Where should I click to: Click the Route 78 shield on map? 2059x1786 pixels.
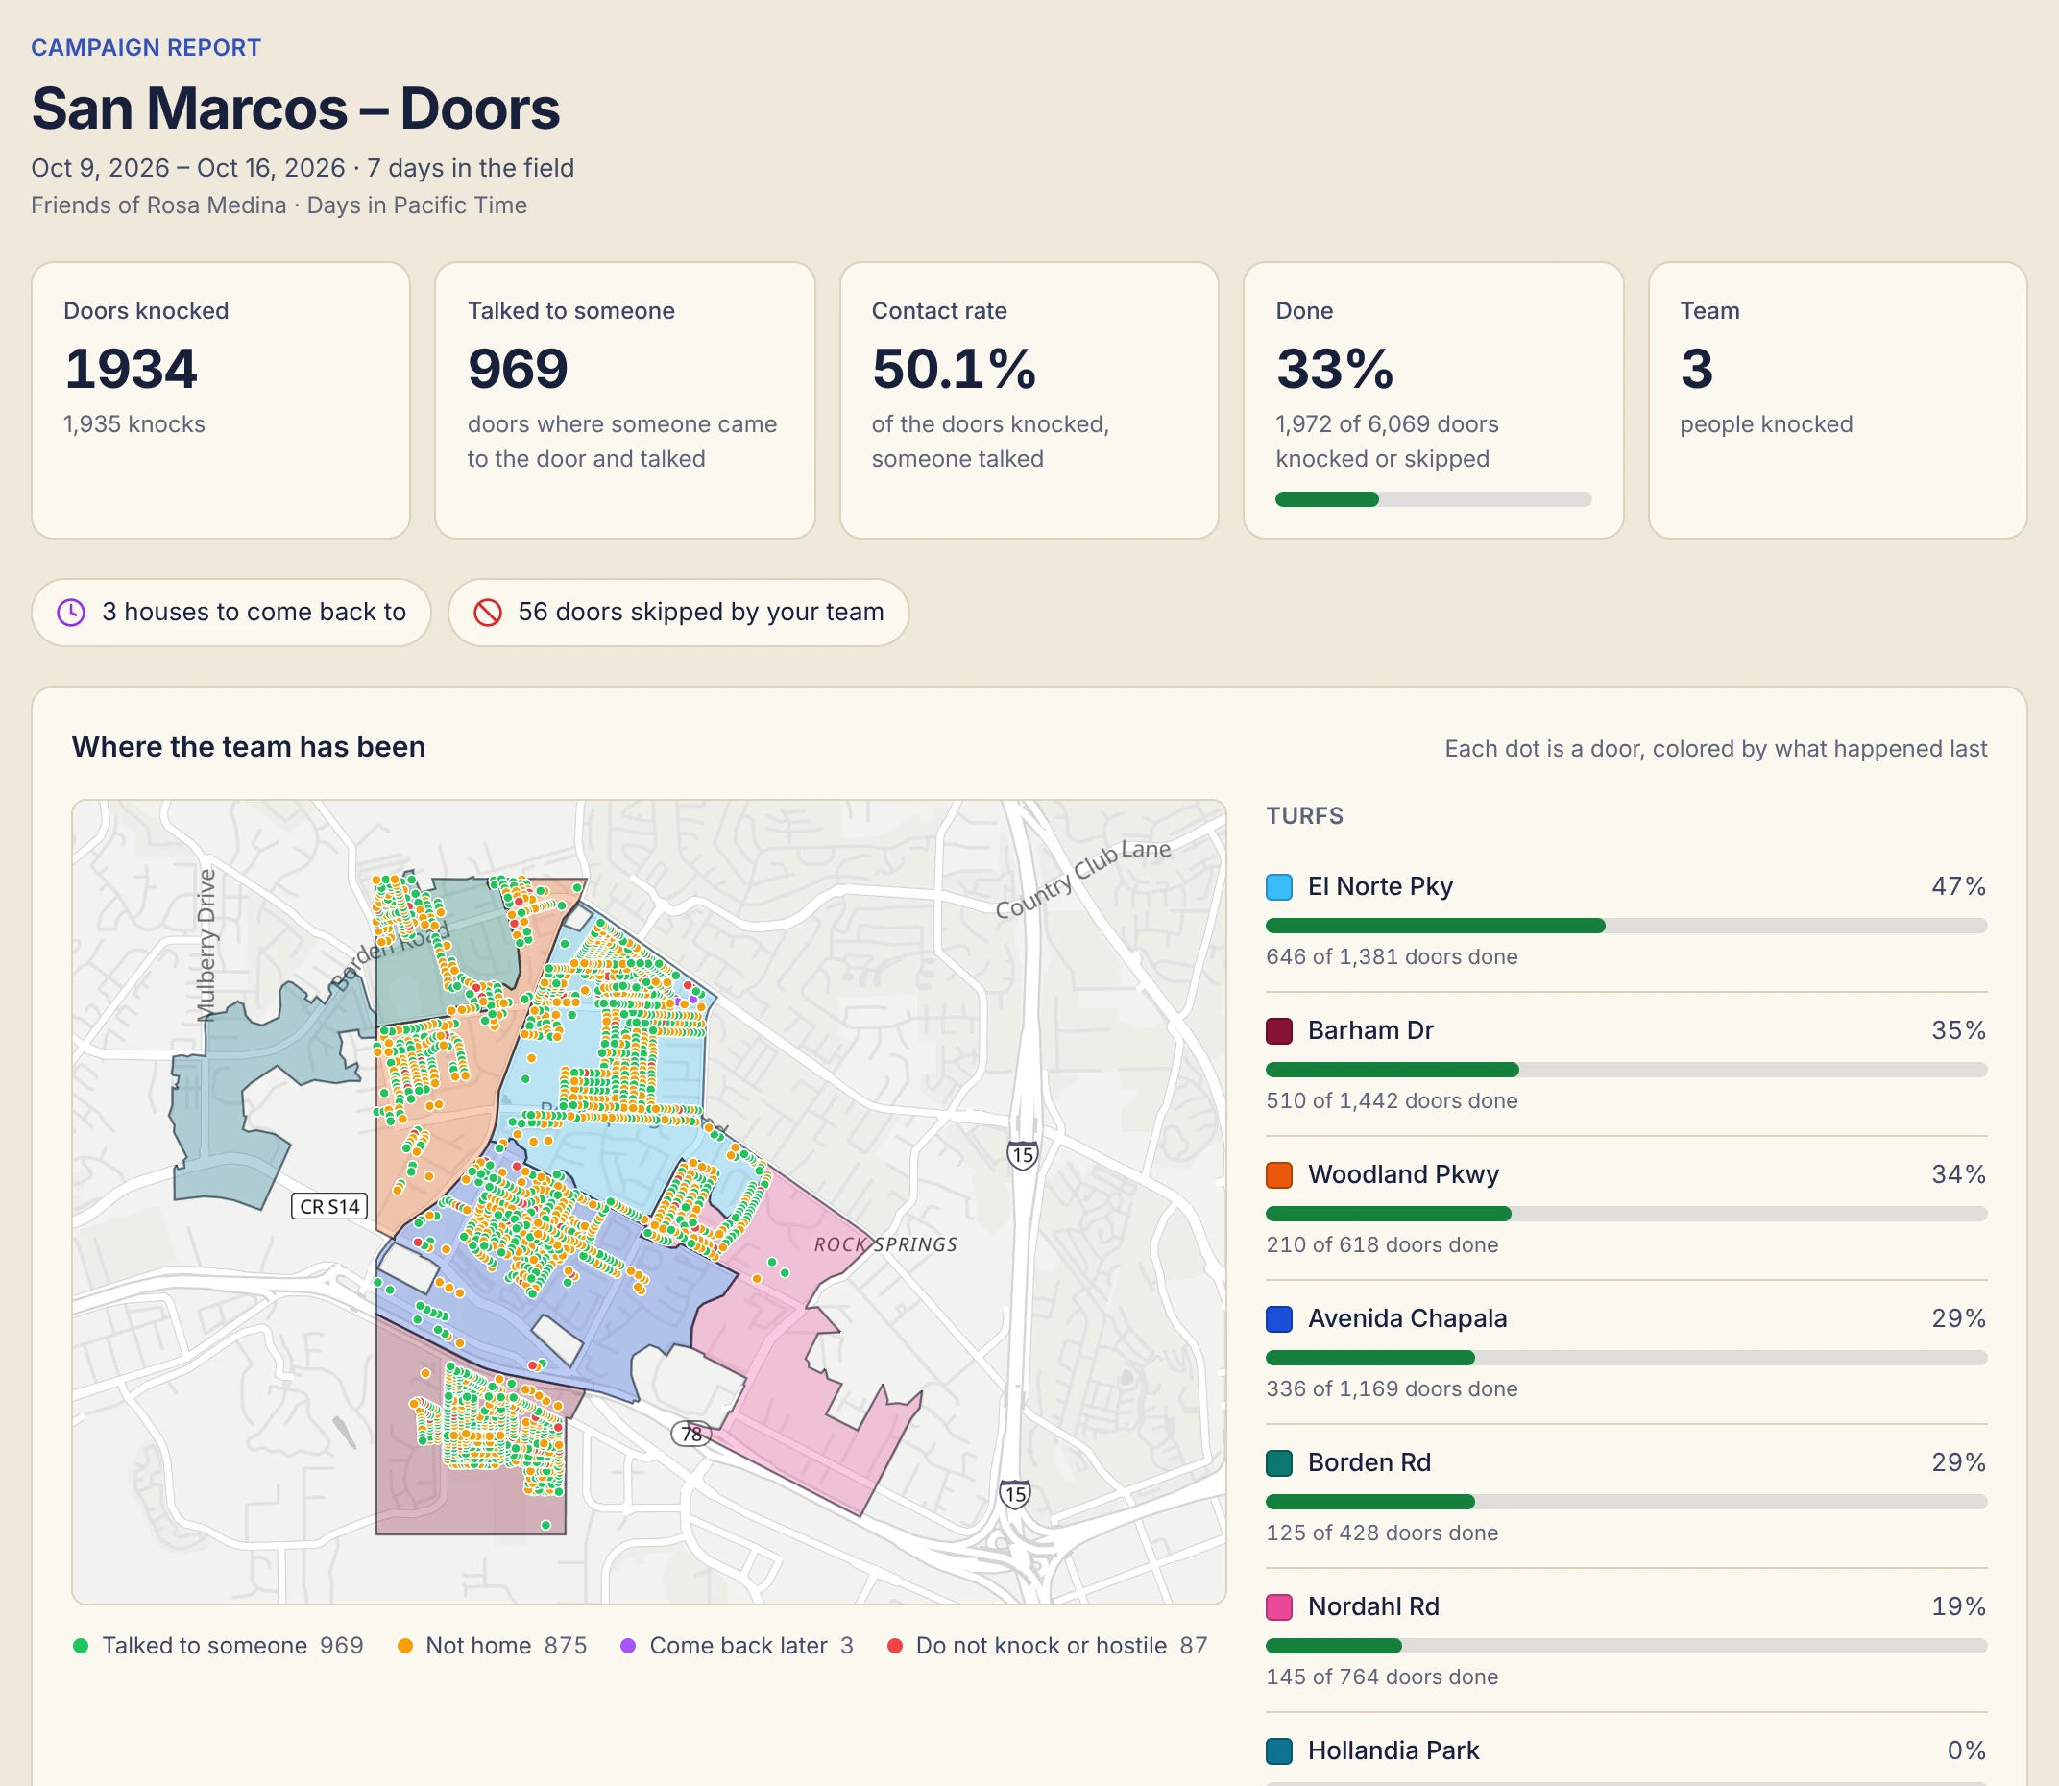point(691,1435)
